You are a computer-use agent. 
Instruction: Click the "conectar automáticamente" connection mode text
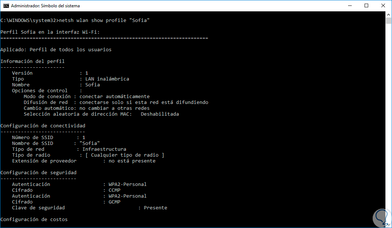click(114, 97)
